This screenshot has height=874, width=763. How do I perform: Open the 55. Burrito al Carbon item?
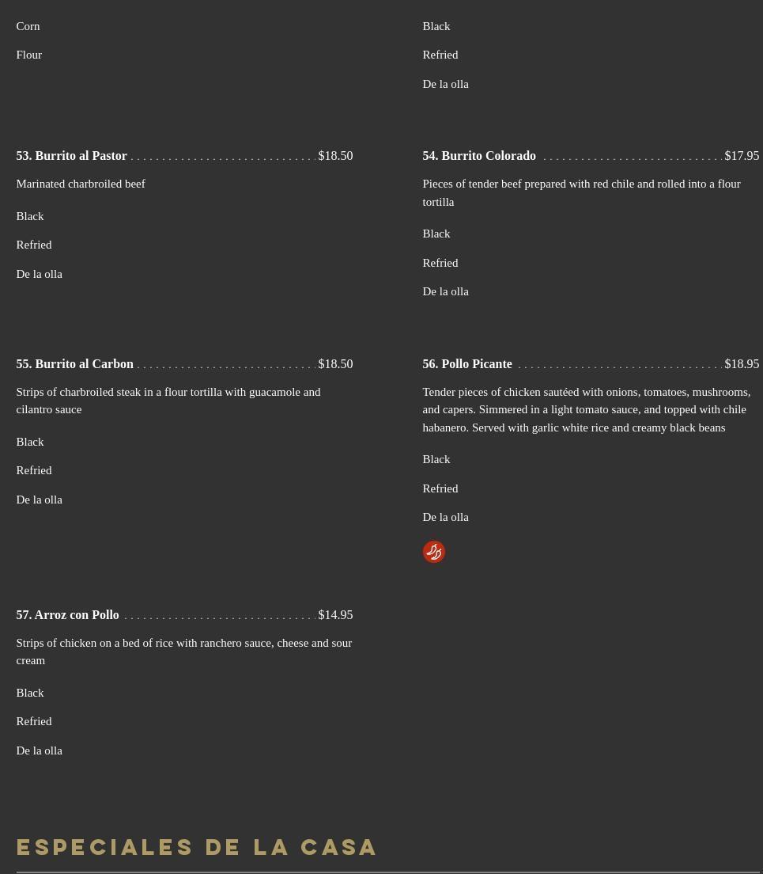click(75, 364)
